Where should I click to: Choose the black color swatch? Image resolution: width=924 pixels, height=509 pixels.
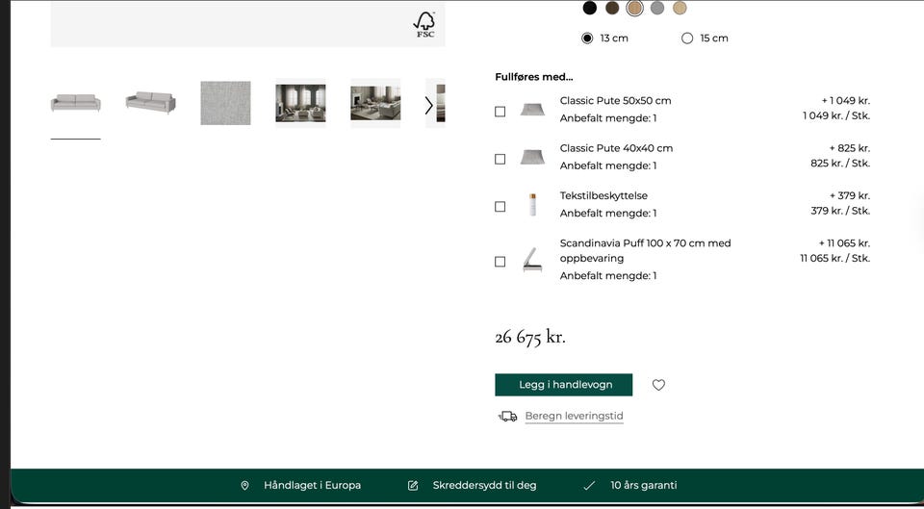589,8
